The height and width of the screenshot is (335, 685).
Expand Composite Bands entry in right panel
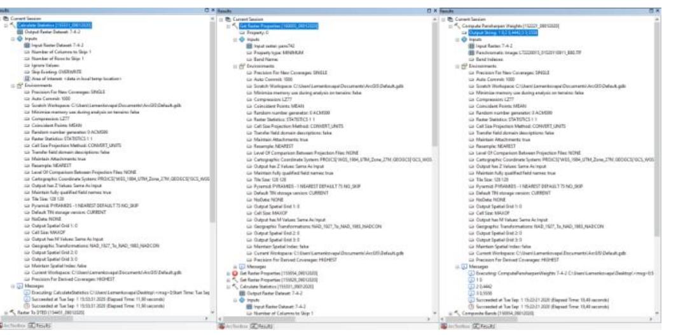tap(450, 313)
